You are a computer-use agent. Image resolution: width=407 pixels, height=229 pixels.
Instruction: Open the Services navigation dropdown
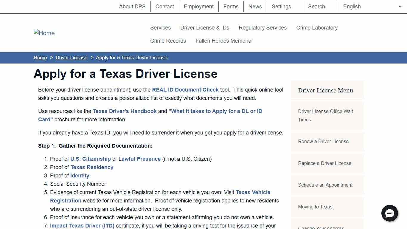[160, 27]
